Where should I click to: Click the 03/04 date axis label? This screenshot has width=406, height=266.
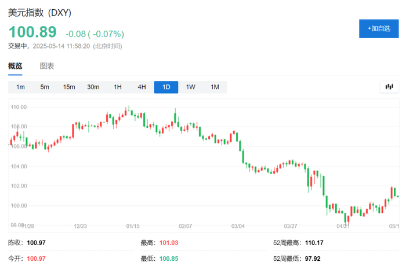point(238,226)
